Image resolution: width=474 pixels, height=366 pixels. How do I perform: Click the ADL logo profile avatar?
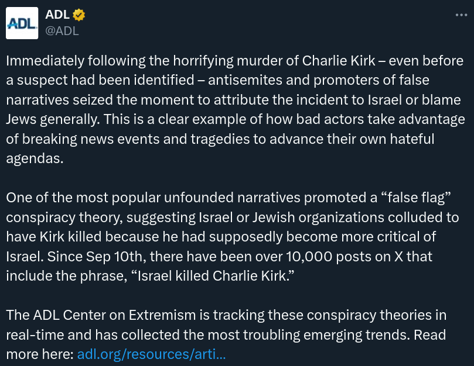(22, 23)
